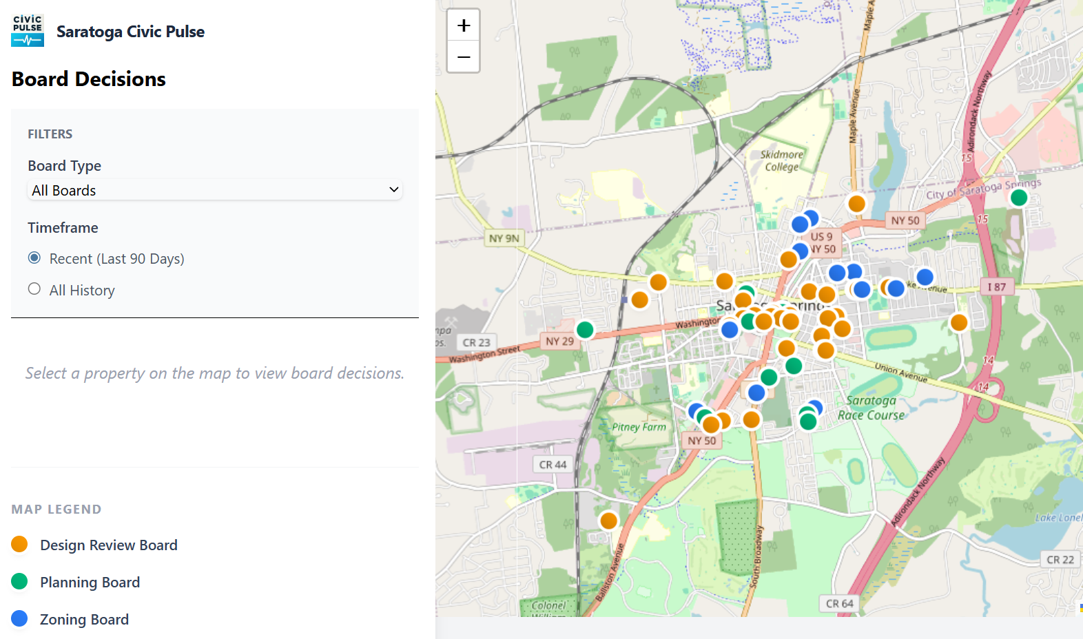Click the green Planning Board legend swatch
Screen dimensions: 1083x639
(x=19, y=582)
